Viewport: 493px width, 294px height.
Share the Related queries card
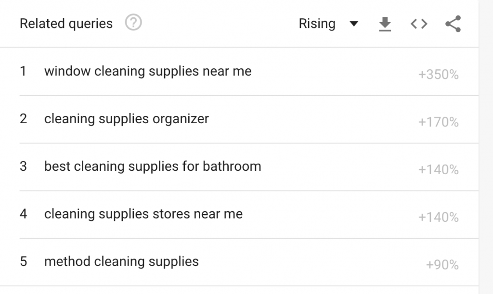click(453, 24)
